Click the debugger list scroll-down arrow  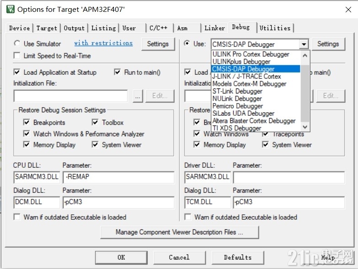pyautogui.click(x=305, y=127)
